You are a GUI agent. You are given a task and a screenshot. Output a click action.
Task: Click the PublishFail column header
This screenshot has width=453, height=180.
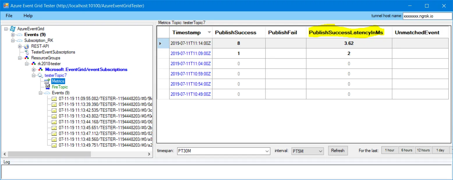tap(286, 33)
